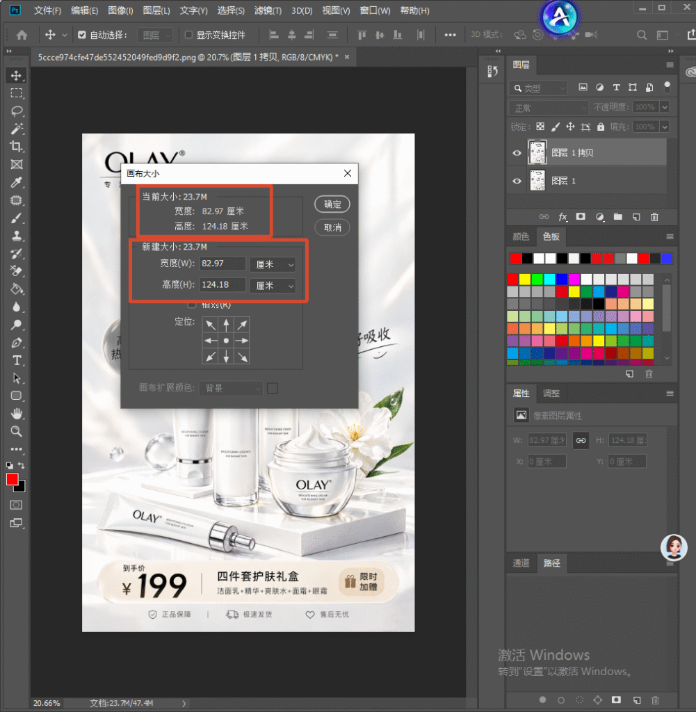The height and width of the screenshot is (712, 696).
Task: Open the layer filter 类型 dropdown
Action: [538, 88]
